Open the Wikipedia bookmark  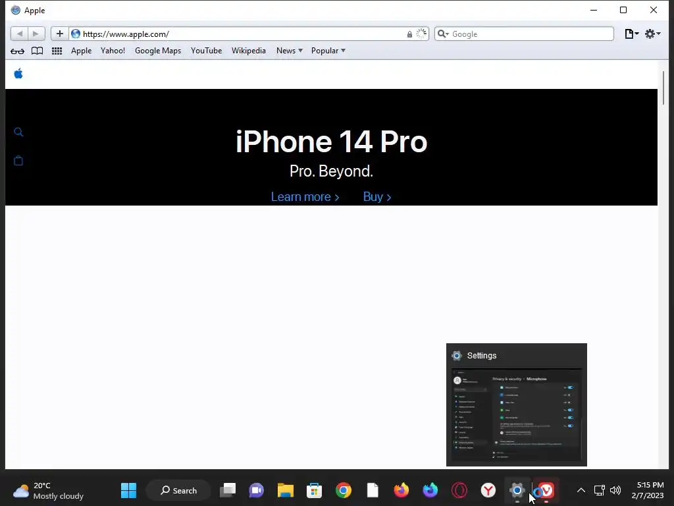(x=248, y=51)
